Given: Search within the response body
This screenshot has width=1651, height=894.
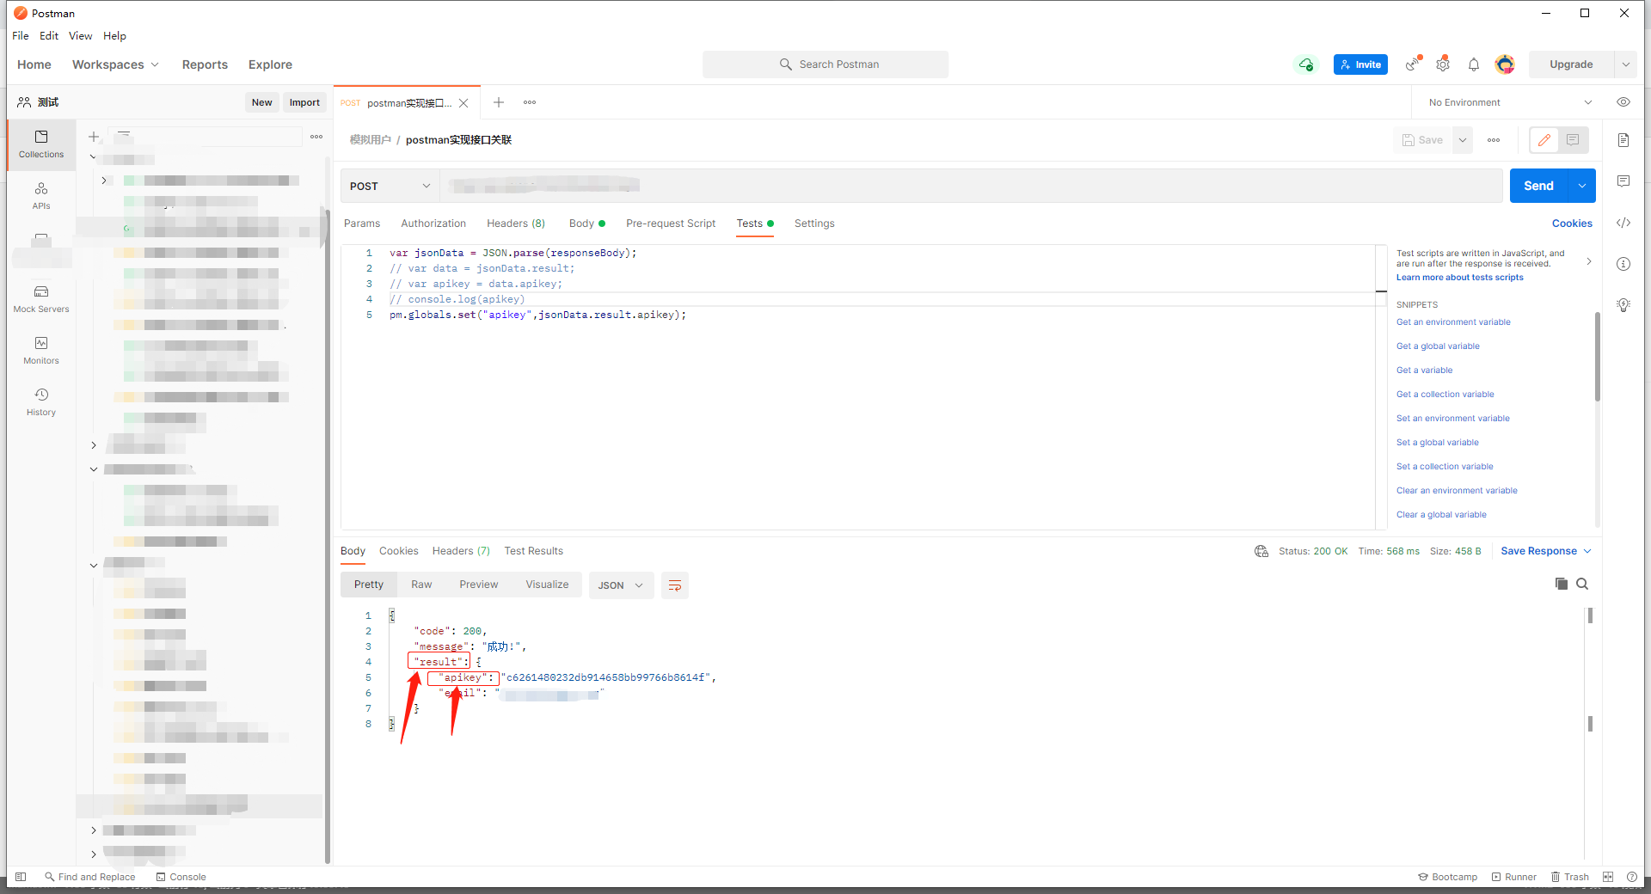Looking at the screenshot, I should (x=1582, y=585).
